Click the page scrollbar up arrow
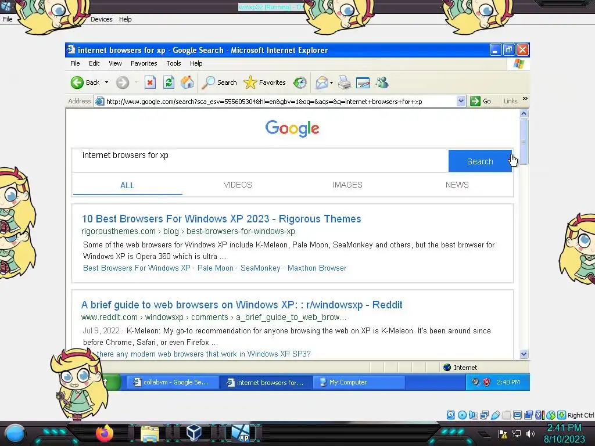The image size is (595, 446). [x=524, y=113]
